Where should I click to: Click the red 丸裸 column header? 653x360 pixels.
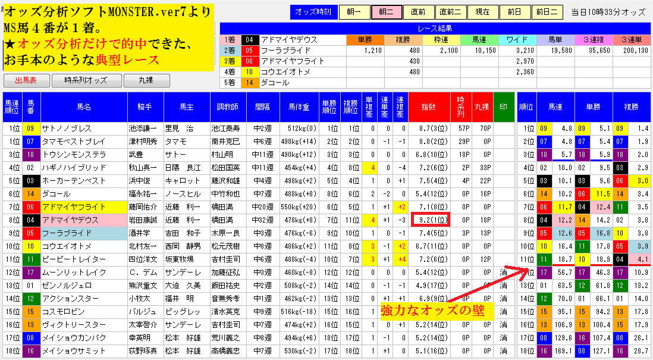pyautogui.click(x=482, y=107)
